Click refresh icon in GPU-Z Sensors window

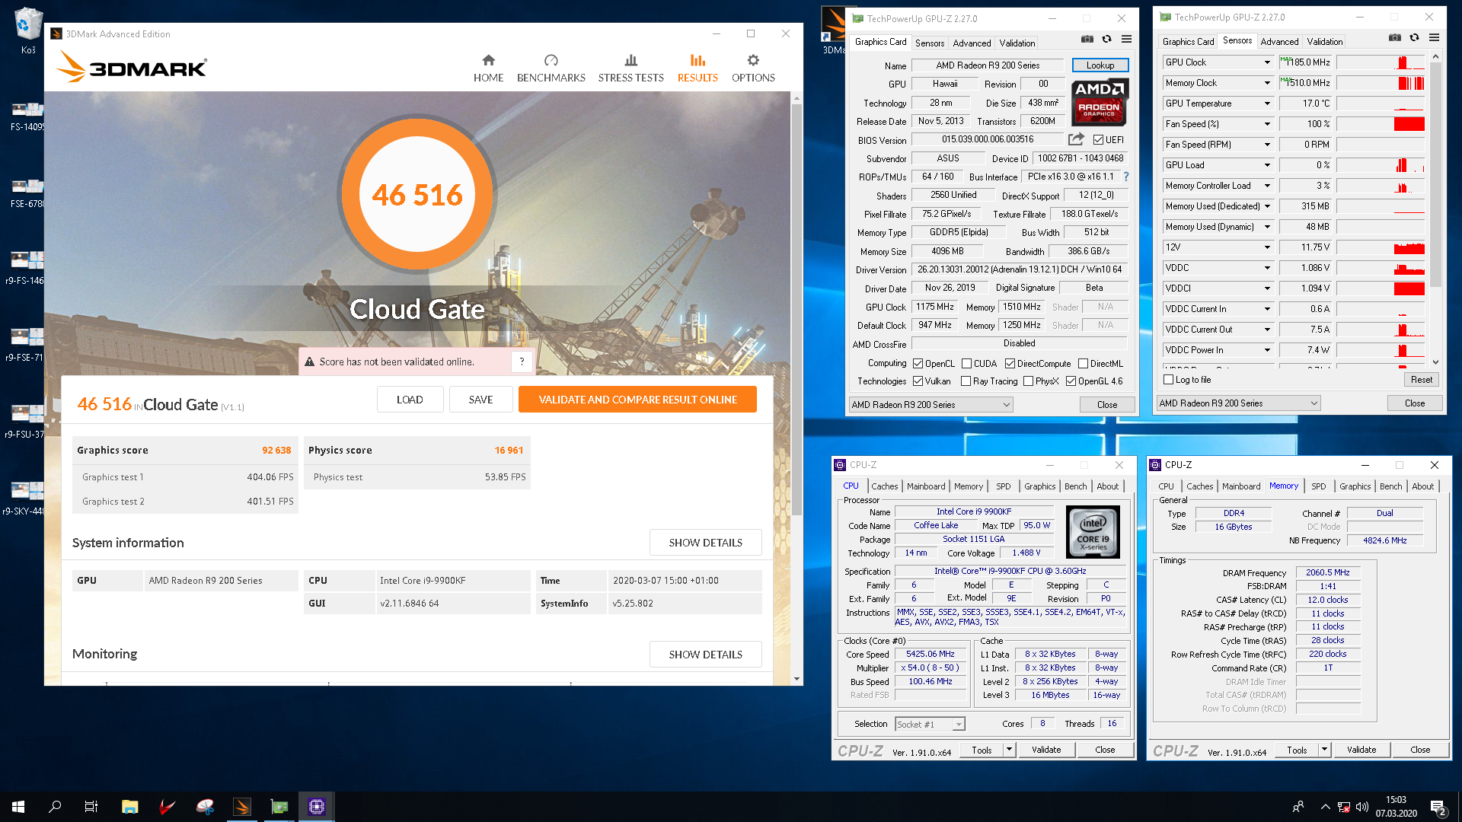(1414, 38)
